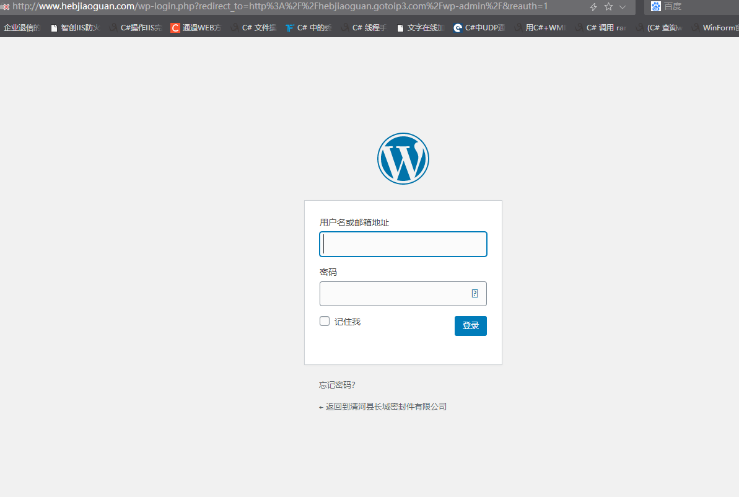The image size is (739, 497).
Task: Click the Baidu paw search engine icon
Action: coord(656,7)
